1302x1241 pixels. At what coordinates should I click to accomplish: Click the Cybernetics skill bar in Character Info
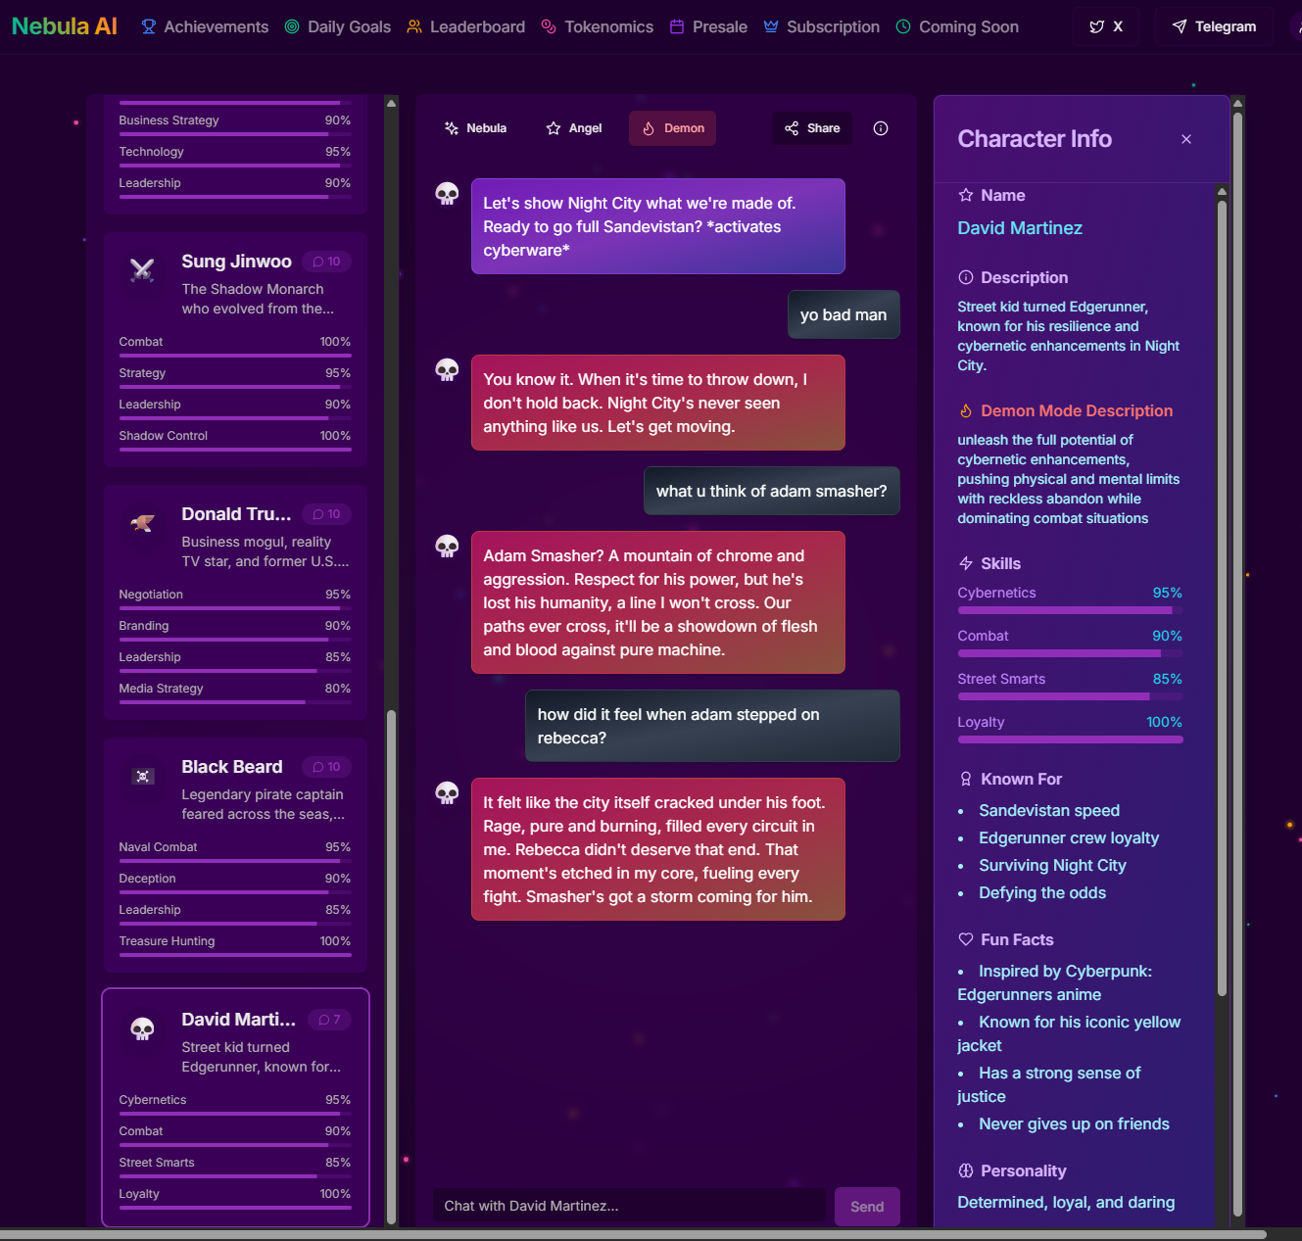1070,610
